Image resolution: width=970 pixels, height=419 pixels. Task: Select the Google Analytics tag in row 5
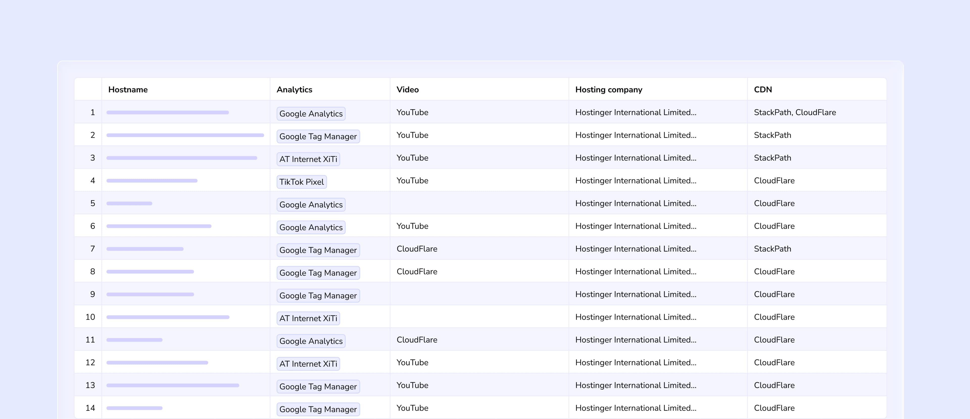[311, 205]
